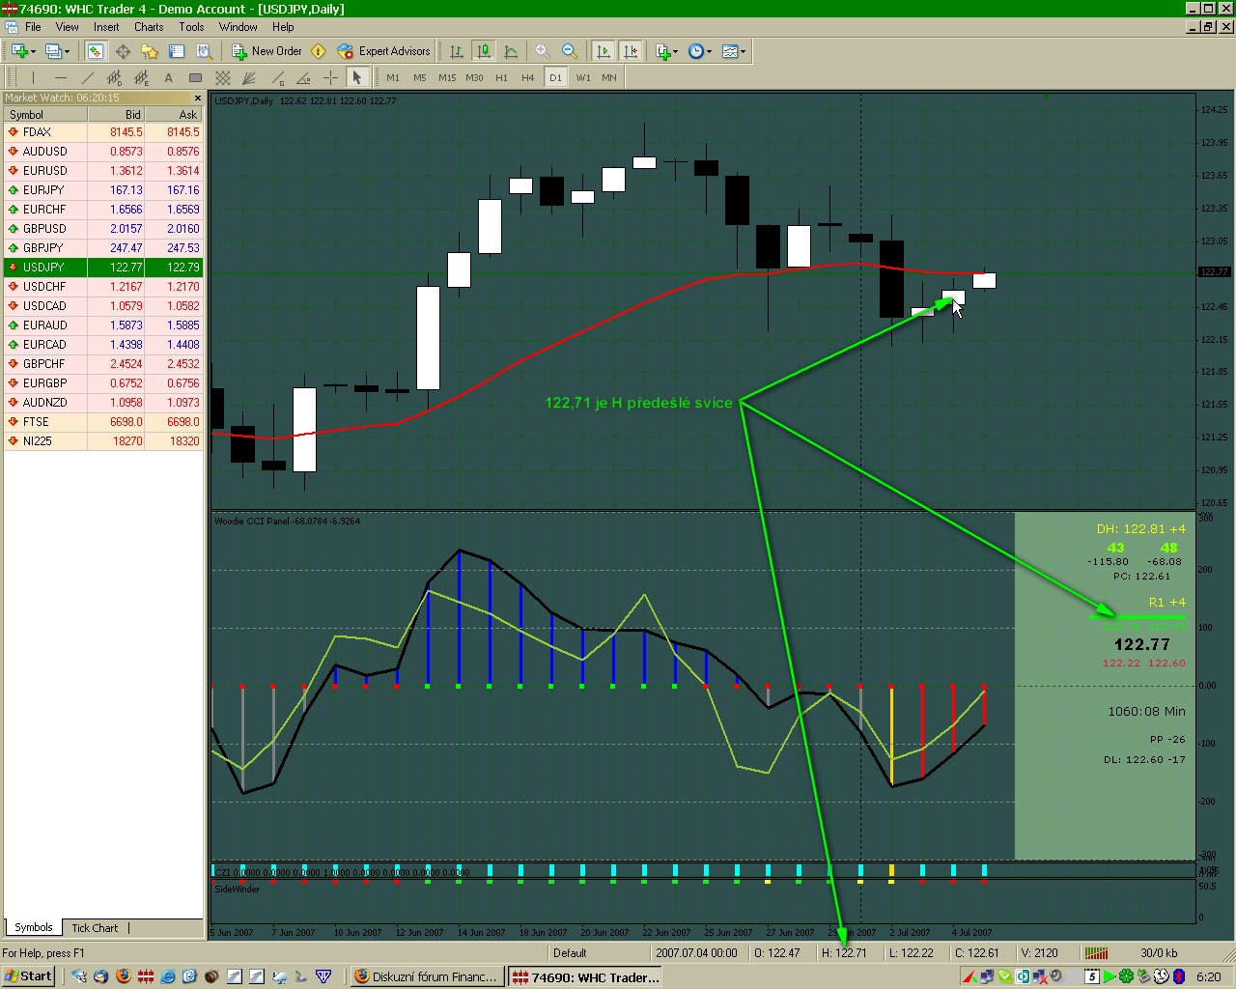The image size is (1236, 989).
Task: Select the text 'A' drawing tool
Action: 168,77
